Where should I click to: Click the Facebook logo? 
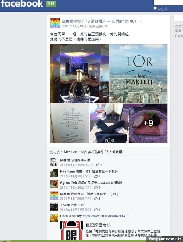pos(22,3)
